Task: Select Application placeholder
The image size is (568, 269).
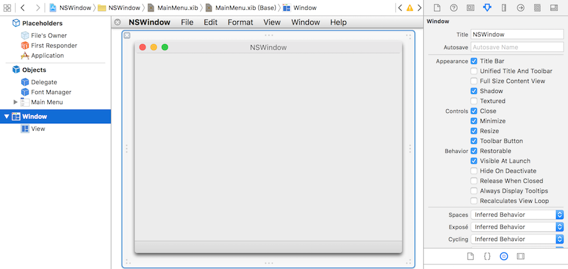Action: [x=43, y=55]
